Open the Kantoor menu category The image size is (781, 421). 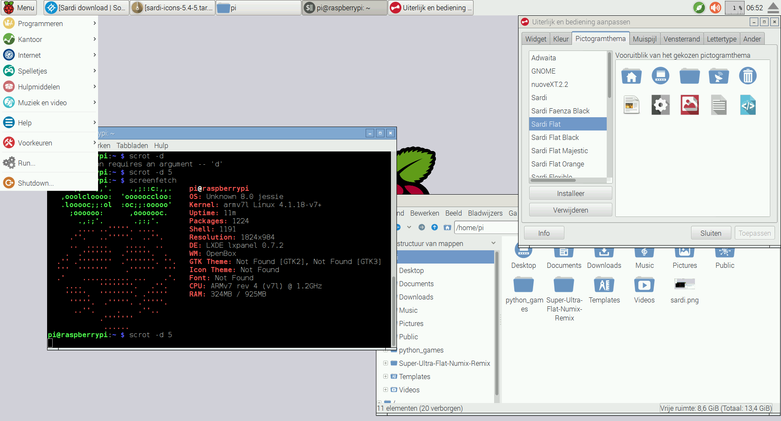point(49,39)
